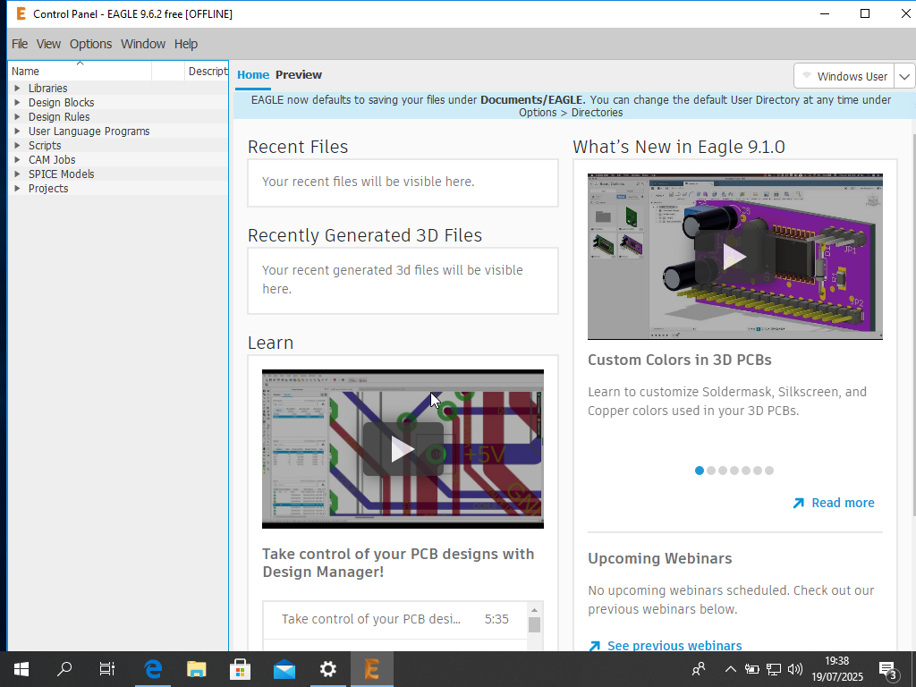Open File Explorer from the taskbar
The image size is (916, 687).
pyautogui.click(x=196, y=669)
